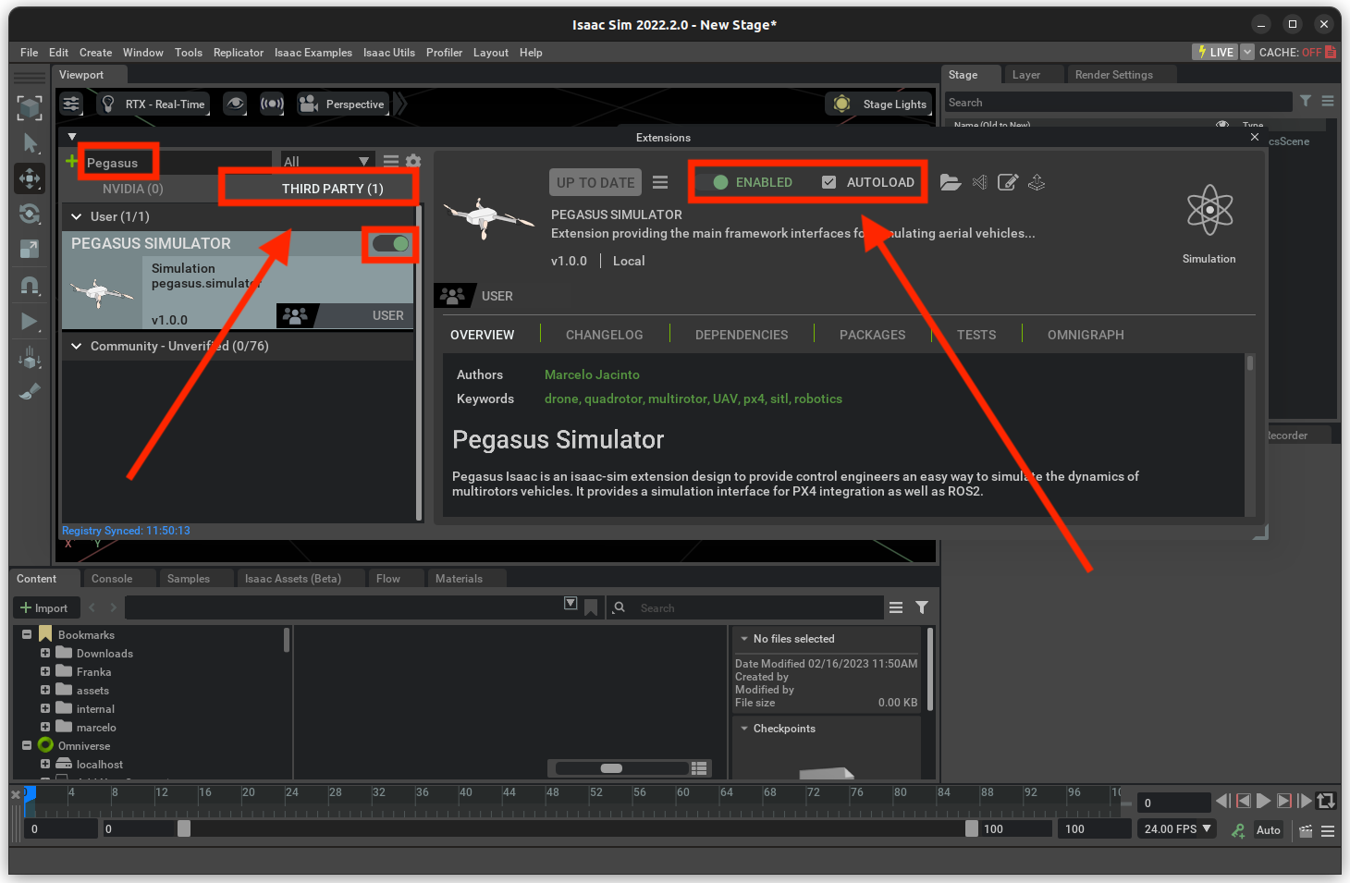This screenshot has height=883, width=1350.
Task: Open the Pegasus extension folder icon
Action: pos(951,182)
